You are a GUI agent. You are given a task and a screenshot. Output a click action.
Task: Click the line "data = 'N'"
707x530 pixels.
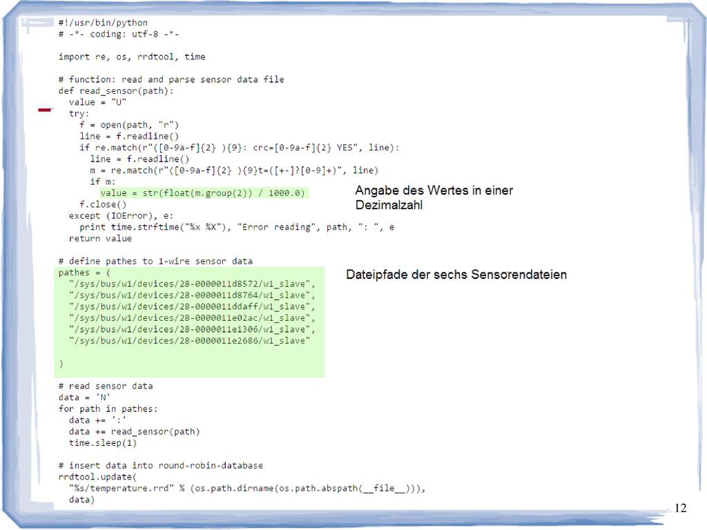tap(84, 397)
